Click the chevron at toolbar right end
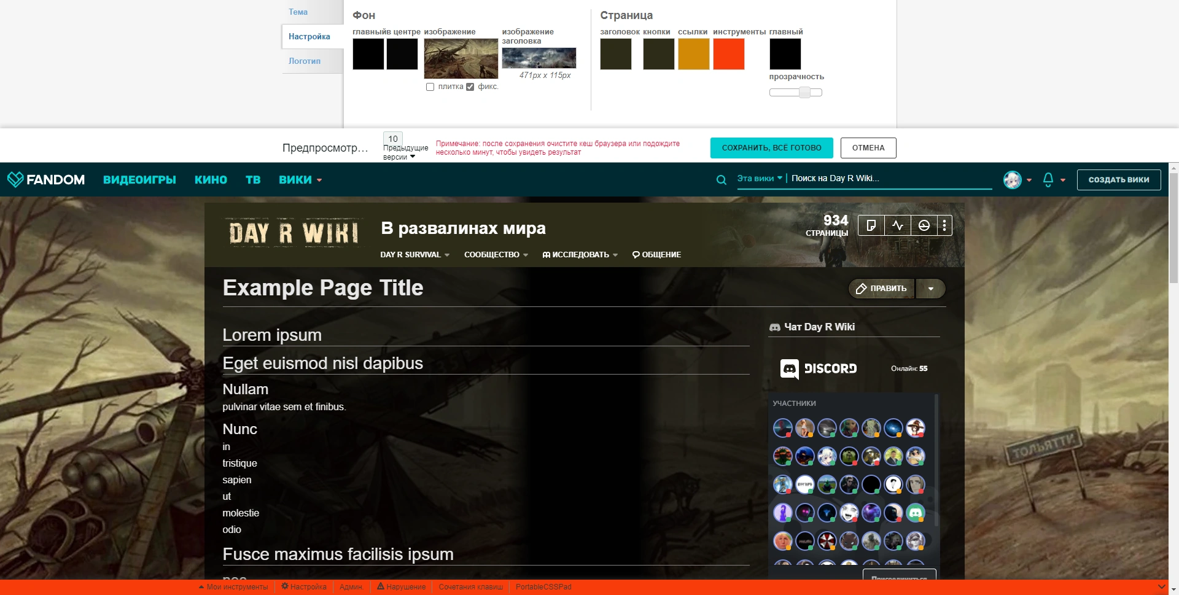 click(1161, 587)
